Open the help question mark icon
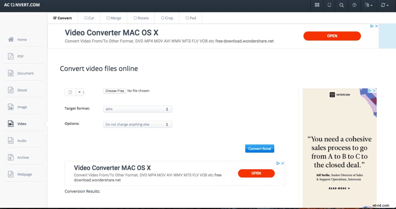 [354, 5]
